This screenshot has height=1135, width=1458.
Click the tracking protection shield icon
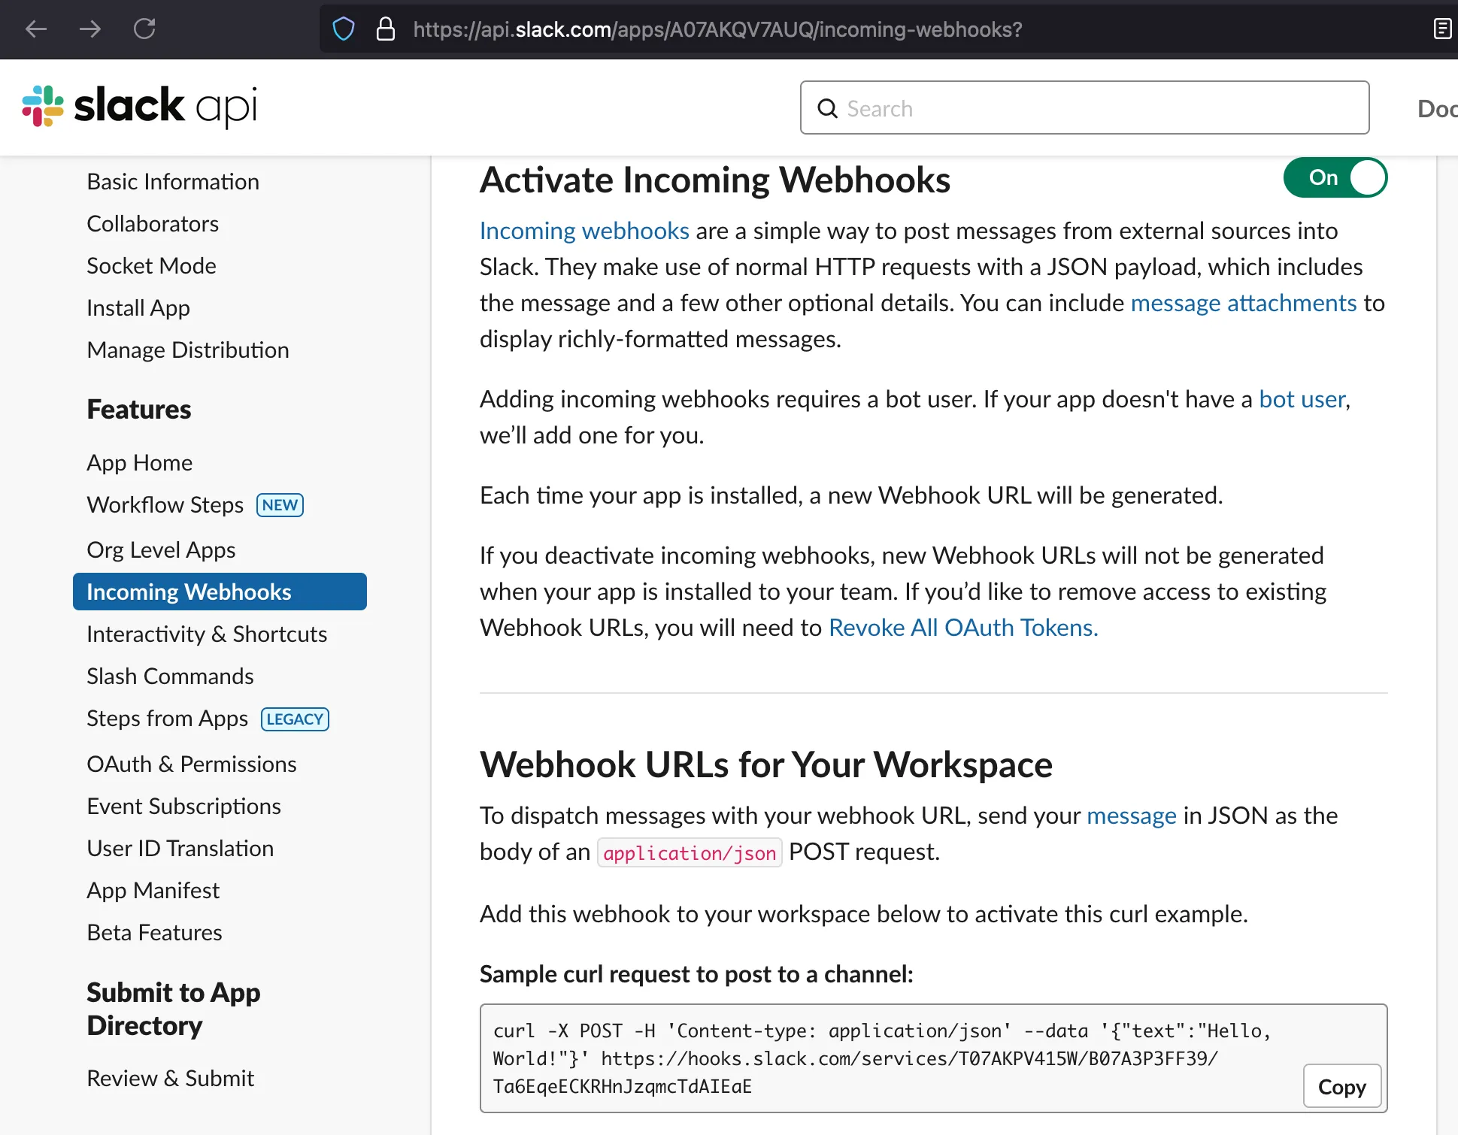tap(344, 29)
